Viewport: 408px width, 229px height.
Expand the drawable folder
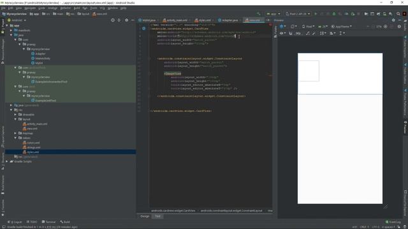(15, 114)
